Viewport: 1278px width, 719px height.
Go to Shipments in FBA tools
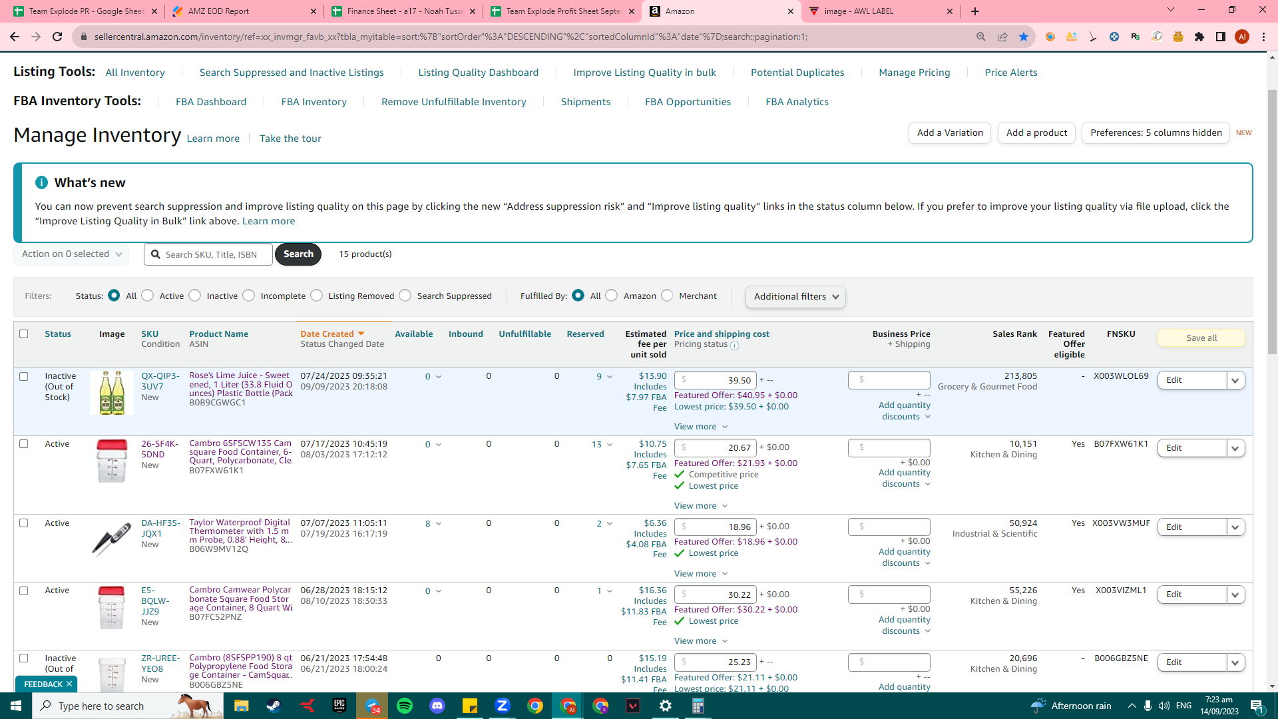tap(586, 102)
